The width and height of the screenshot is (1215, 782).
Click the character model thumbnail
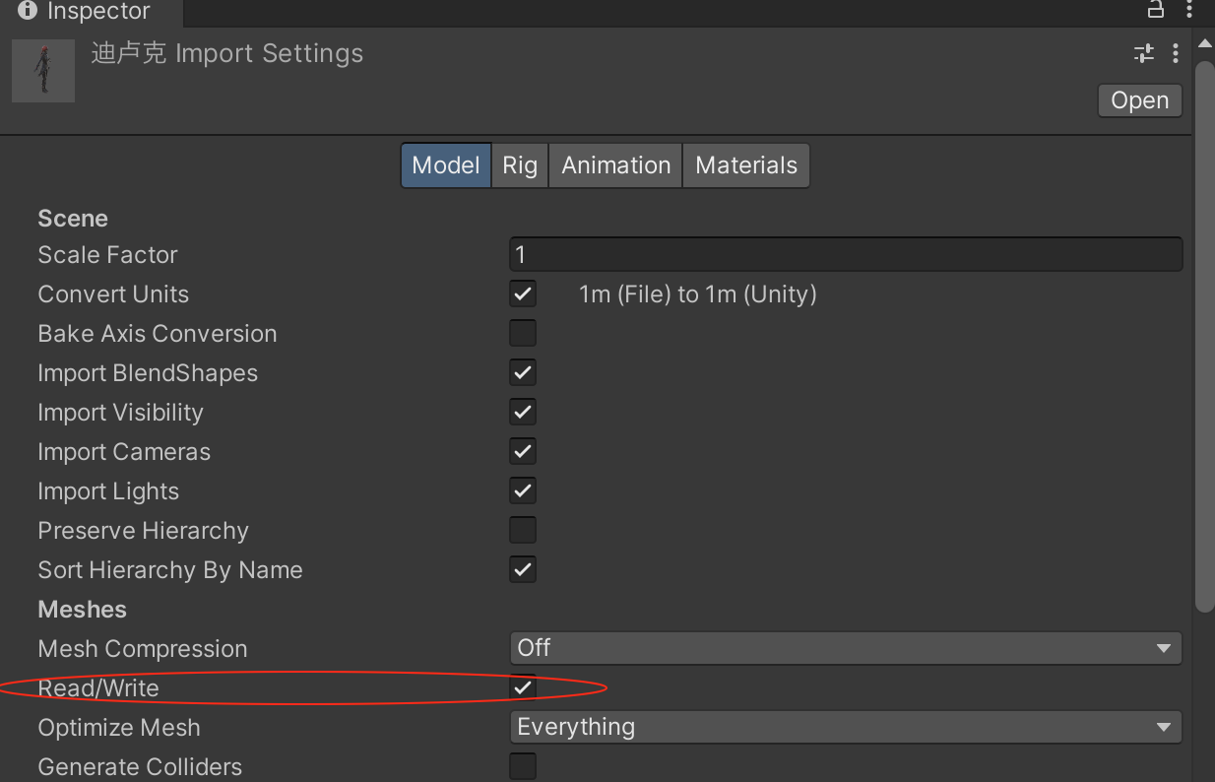coord(43,70)
